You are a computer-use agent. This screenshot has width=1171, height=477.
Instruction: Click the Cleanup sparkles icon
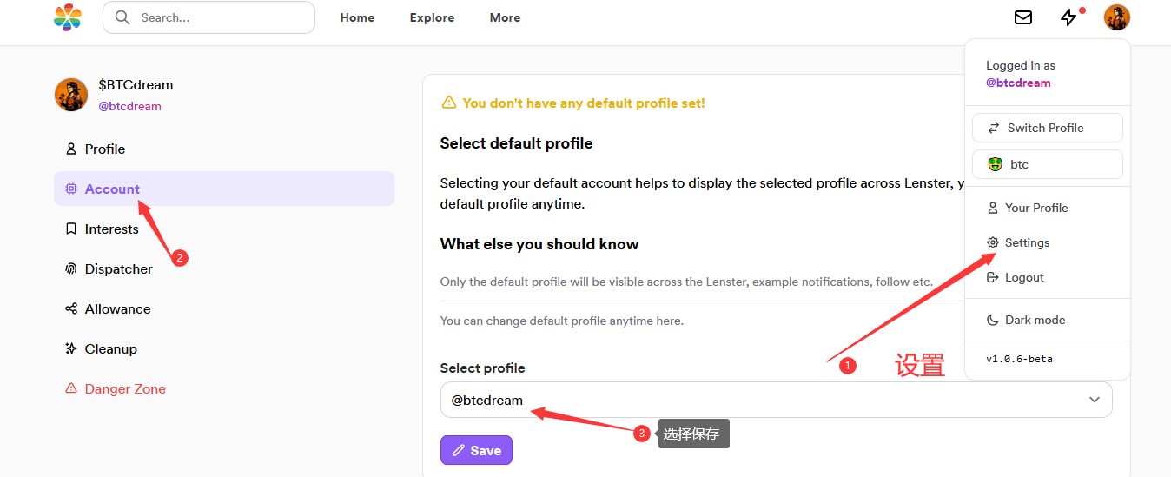(71, 349)
